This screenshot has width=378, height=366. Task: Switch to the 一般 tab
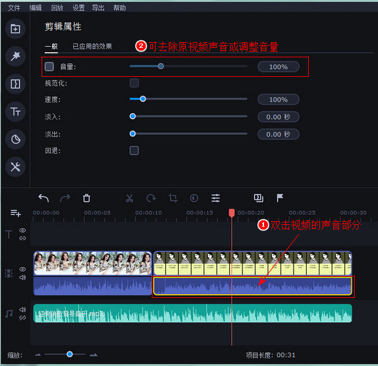point(51,46)
